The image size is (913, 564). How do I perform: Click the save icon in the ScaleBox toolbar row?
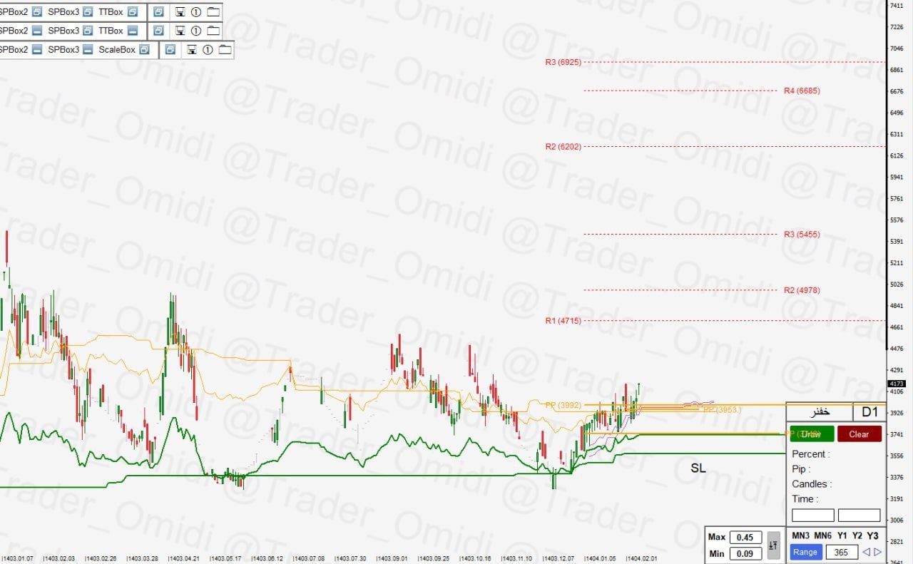pyautogui.click(x=192, y=50)
